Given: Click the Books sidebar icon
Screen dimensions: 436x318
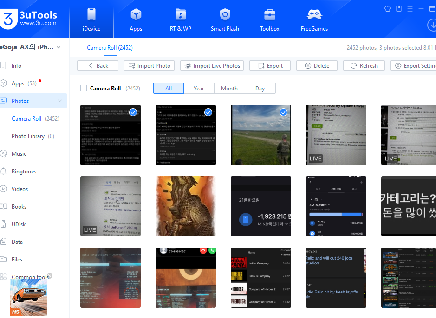Looking at the screenshot, I should pyautogui.click(x=3, y=206).
